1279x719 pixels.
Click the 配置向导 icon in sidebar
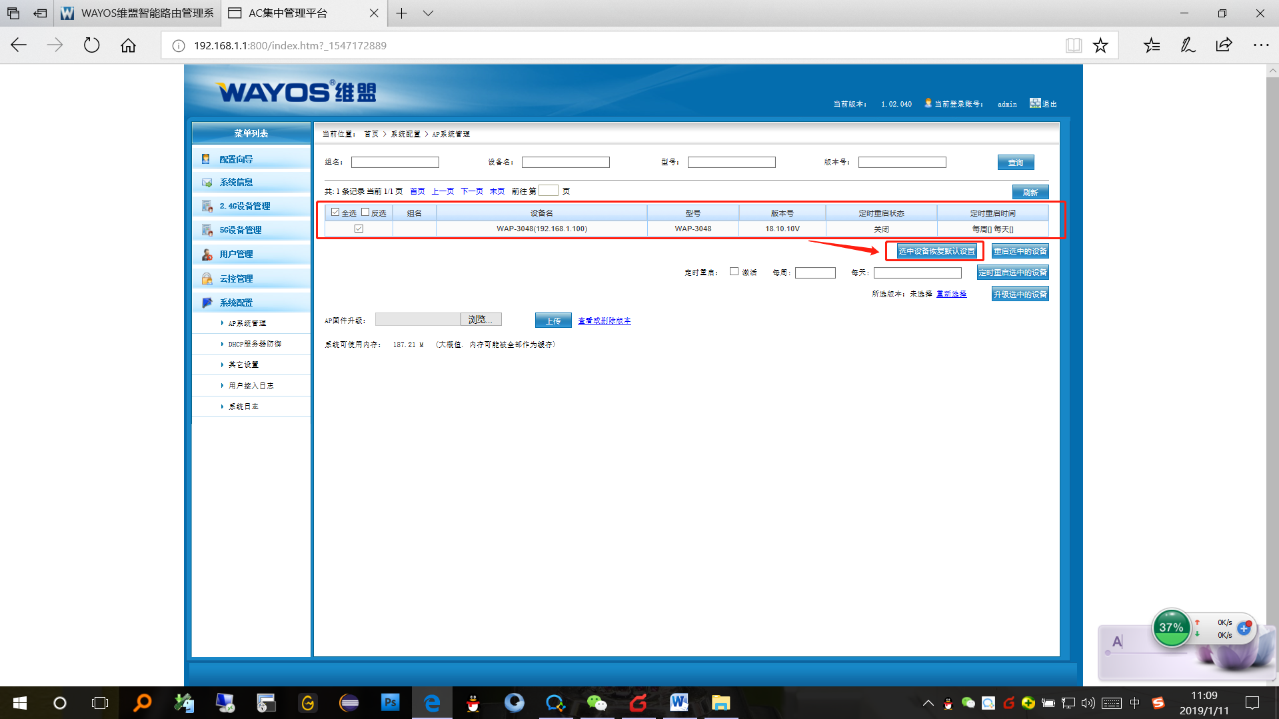[206, 159]
